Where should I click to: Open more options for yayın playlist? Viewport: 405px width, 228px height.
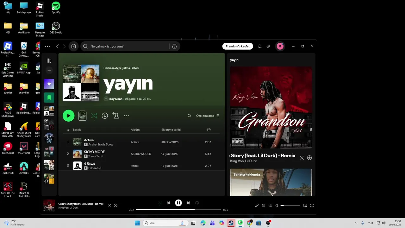tap(127, 116)
